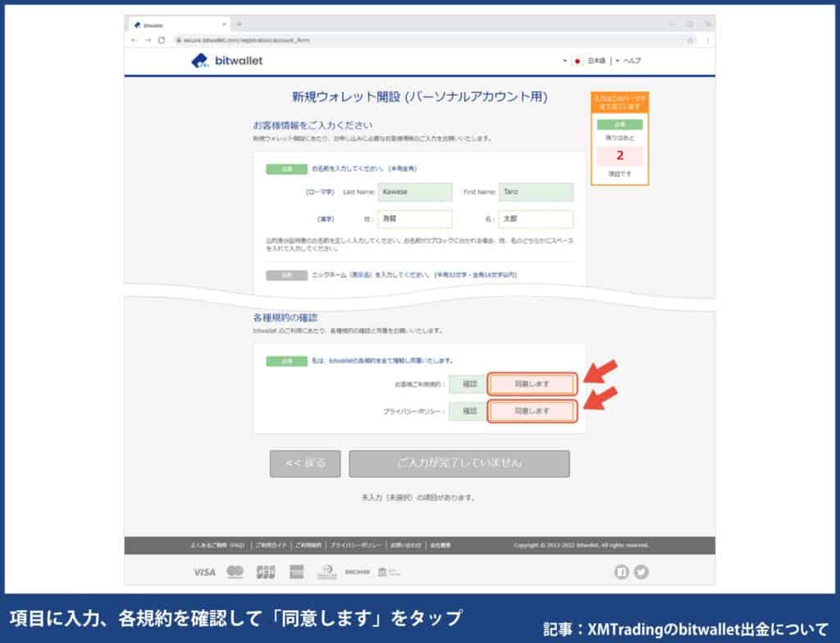Open browser three-dot menu
This screenshot has width=840, height=643.
click(707, 40)
